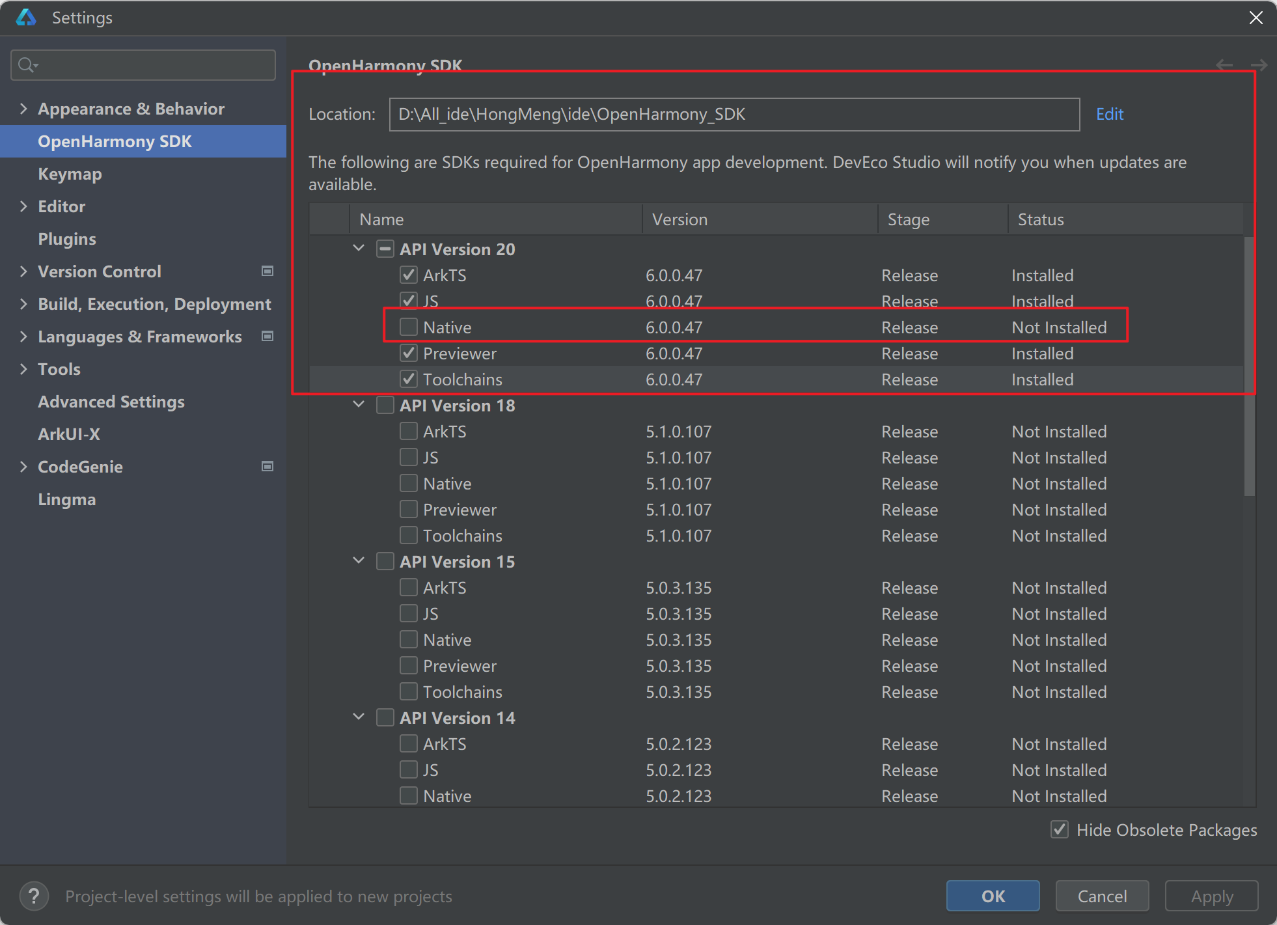
Task: Click the forward navigation arrow
Action: coord(1259,65)
